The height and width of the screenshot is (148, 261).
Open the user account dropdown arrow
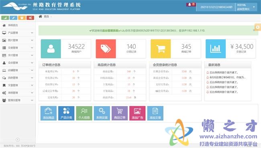click(254, 7)
